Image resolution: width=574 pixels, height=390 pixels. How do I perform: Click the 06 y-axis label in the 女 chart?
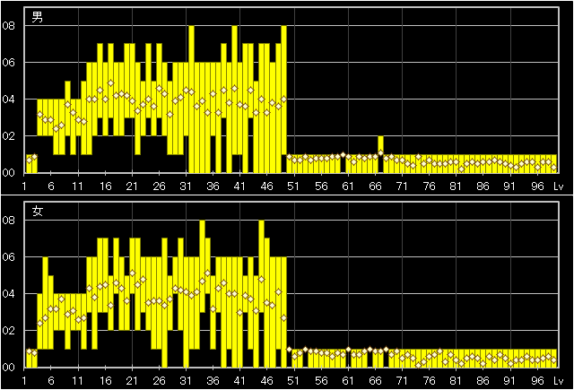click(8, 257)
